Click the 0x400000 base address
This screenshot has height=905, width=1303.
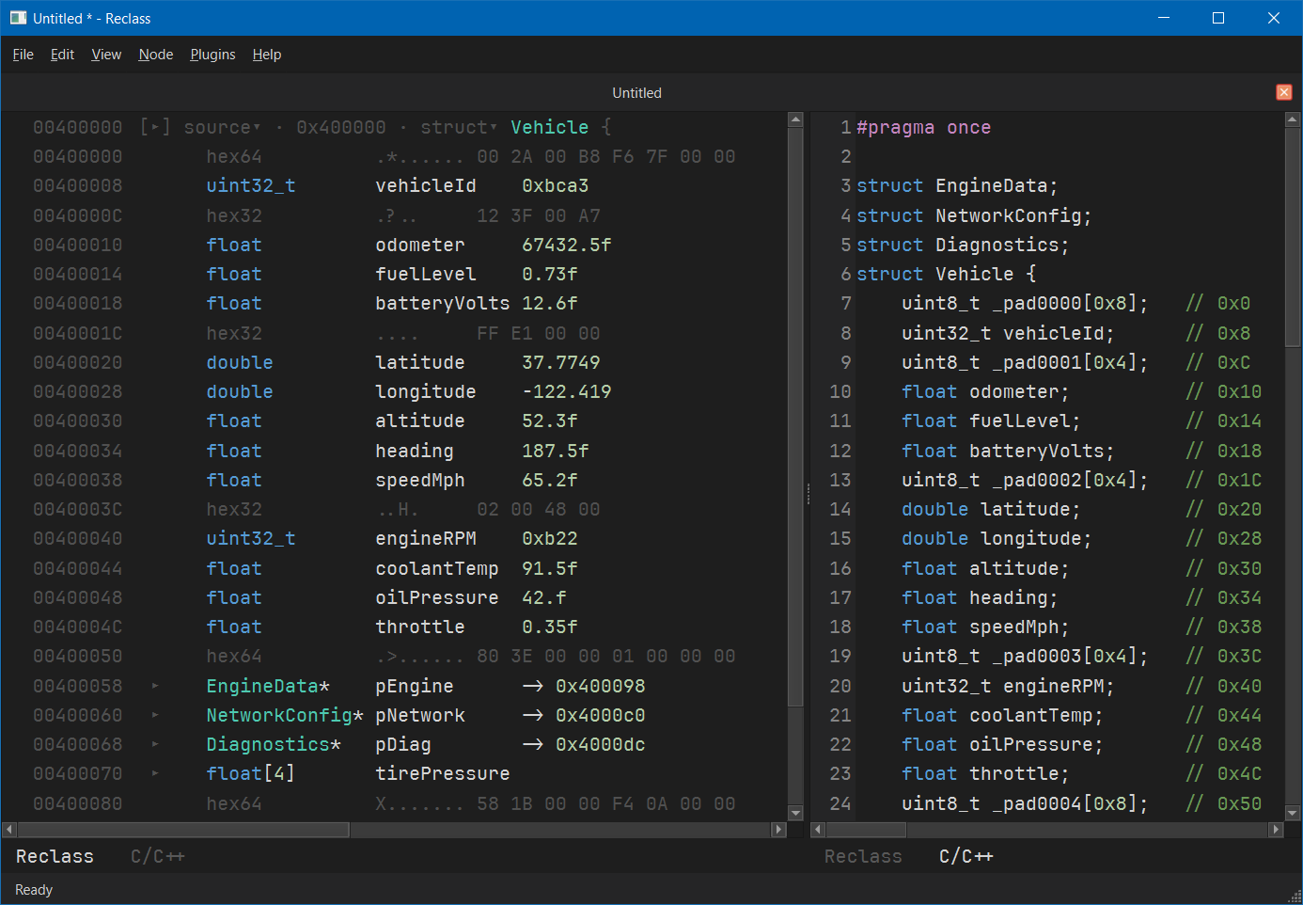[341, 127]
